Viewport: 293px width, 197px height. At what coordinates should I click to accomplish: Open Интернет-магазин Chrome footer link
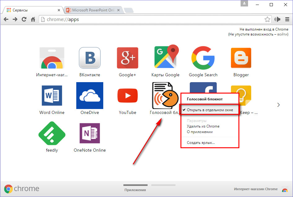tap(256, 189)
